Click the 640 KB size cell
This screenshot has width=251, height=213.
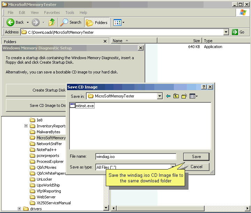point(194,47)
